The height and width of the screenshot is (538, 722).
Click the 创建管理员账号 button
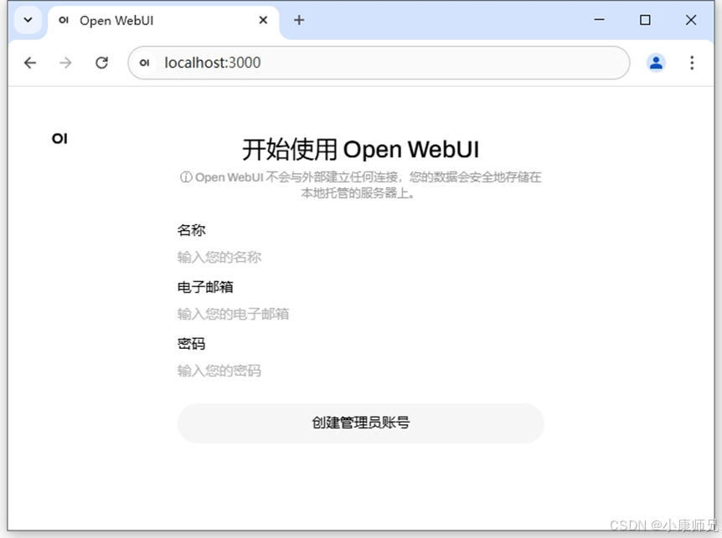click(360, 423)
